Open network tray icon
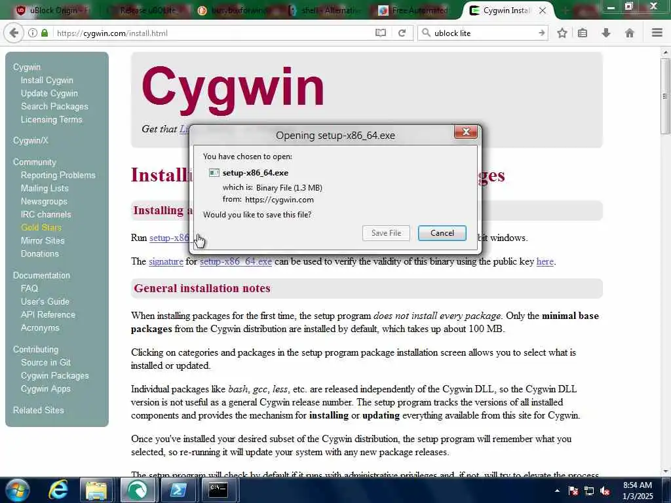Image resolution: width=671 pixels, height=503 pixels. tap(589, 491)
